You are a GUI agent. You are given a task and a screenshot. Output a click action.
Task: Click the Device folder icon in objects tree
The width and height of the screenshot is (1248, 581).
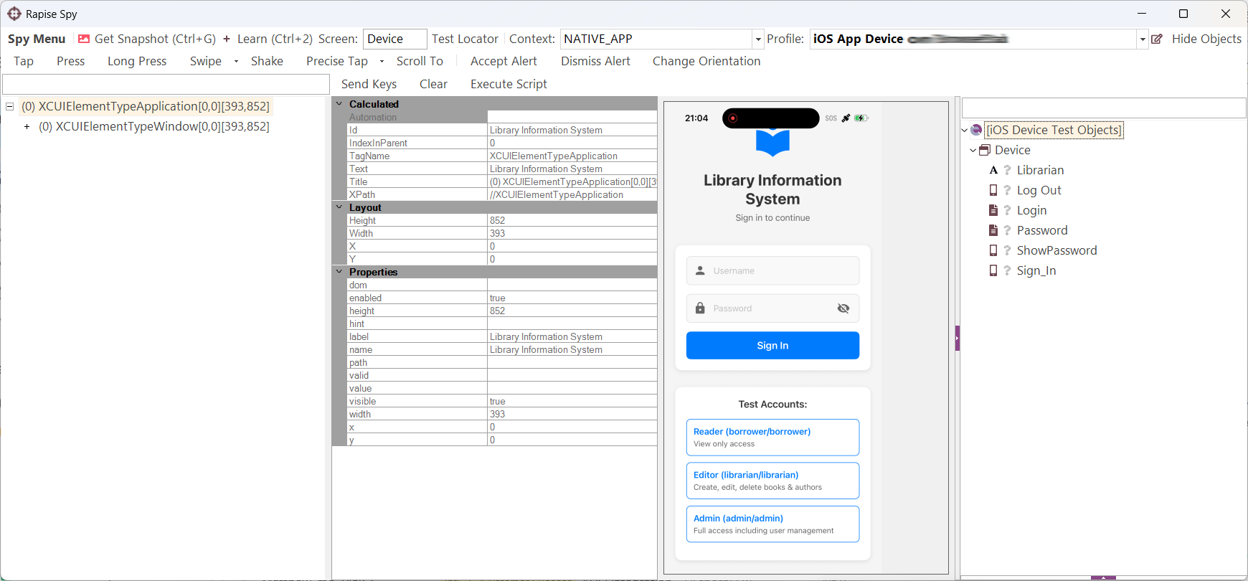point(985,150)
